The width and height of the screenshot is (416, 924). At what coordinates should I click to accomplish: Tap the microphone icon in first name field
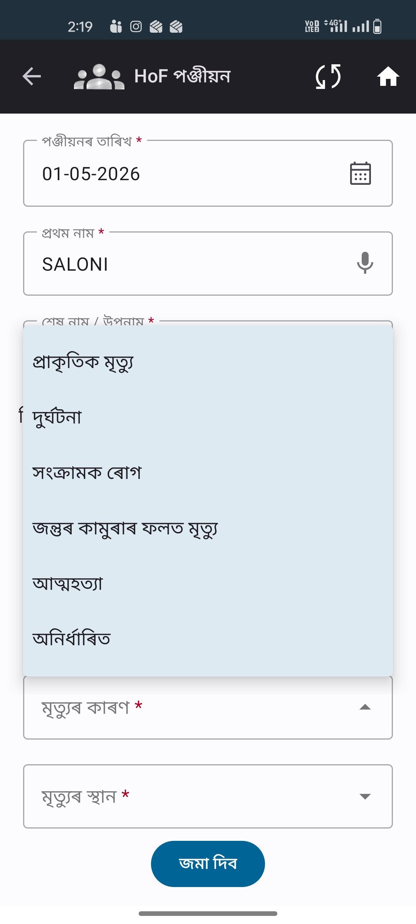point(365,263)
